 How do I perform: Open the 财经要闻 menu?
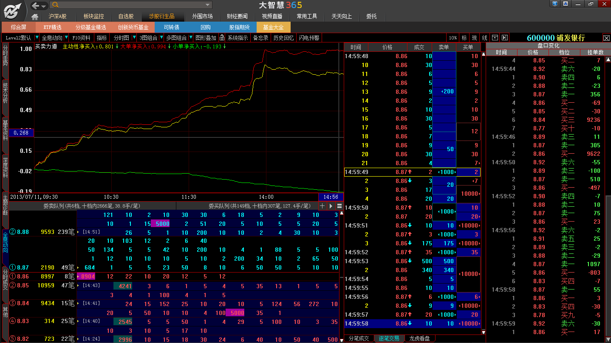pyautogui.click(x=237, y=17)
